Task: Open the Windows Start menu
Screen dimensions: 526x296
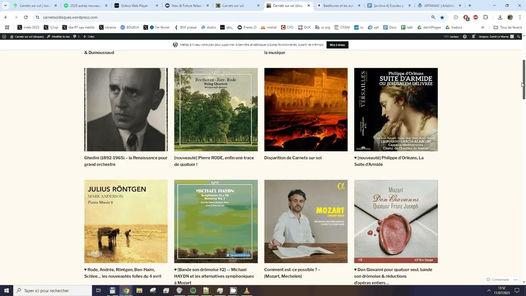Action: click(x=7, y=291)
